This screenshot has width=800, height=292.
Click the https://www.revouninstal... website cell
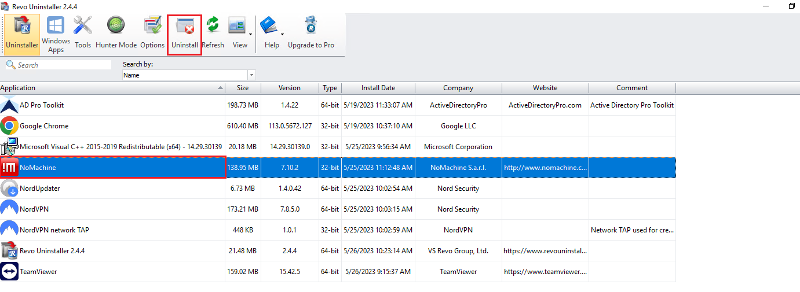[545, 251]
